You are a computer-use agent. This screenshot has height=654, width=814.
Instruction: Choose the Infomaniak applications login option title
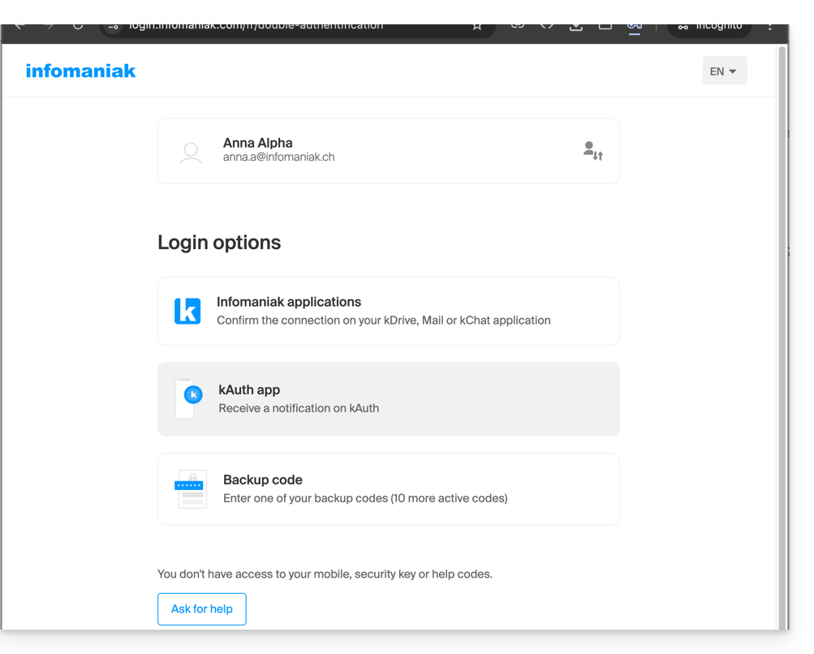pos(289,302)
